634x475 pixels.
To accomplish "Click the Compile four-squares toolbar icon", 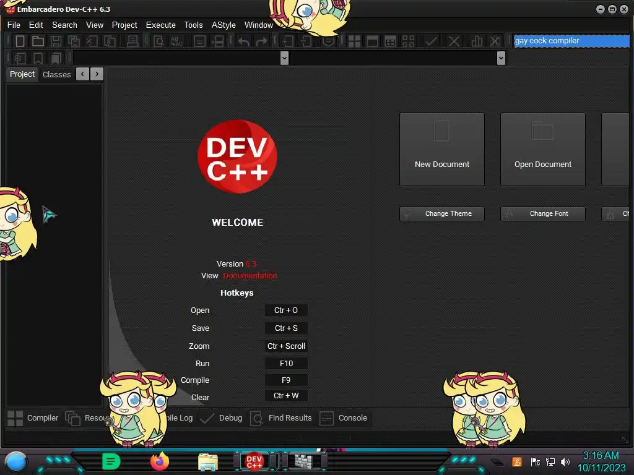I will pos(354,41).
